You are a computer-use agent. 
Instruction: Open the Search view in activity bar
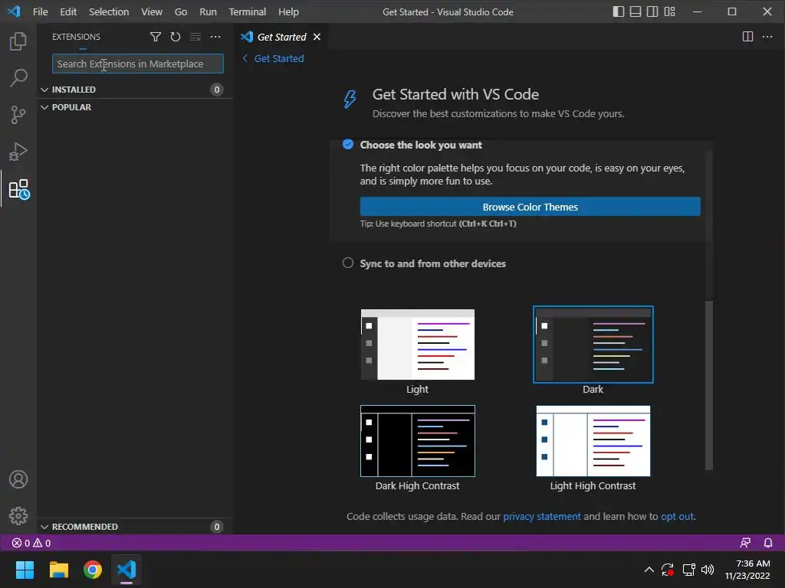pyautogui.click(x=18, y=78)
